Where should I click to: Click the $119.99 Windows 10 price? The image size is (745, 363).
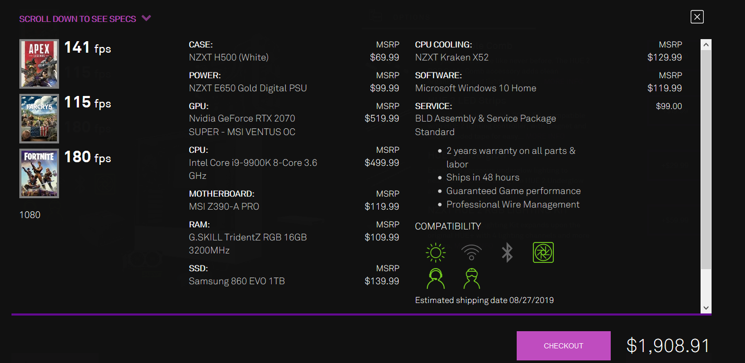665,88
